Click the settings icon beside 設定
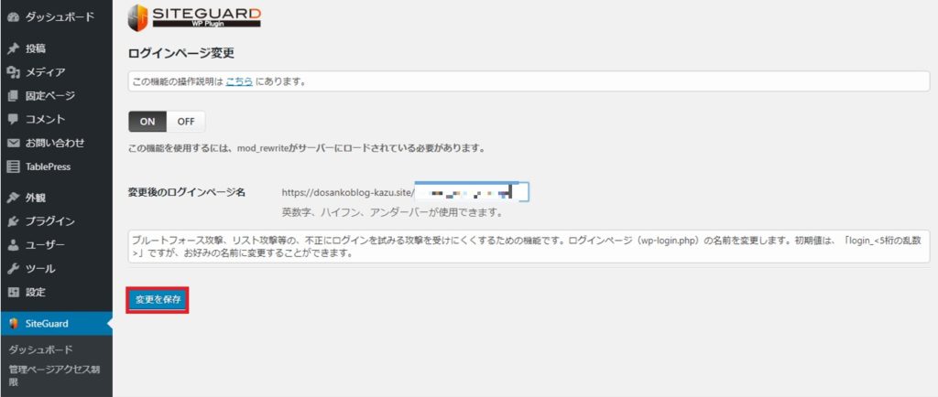 13,293
